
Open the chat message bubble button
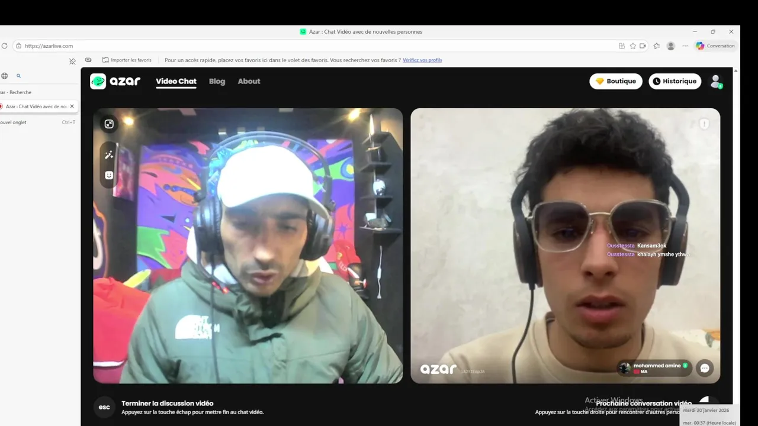click(x=705, y=368)
